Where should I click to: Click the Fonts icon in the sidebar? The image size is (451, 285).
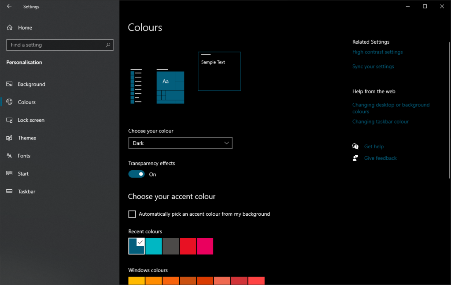tap(10, 155)
